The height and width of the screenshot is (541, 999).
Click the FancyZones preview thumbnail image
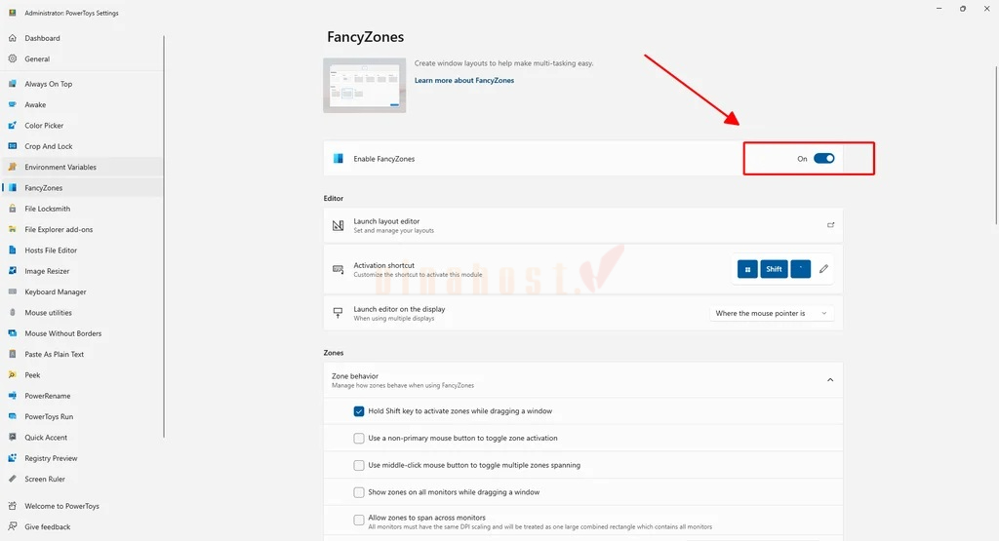coord(365,85)
